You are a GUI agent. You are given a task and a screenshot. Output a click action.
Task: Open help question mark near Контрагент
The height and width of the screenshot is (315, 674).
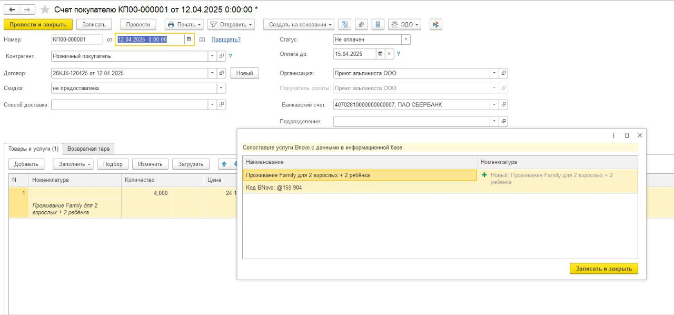(230, 56)
